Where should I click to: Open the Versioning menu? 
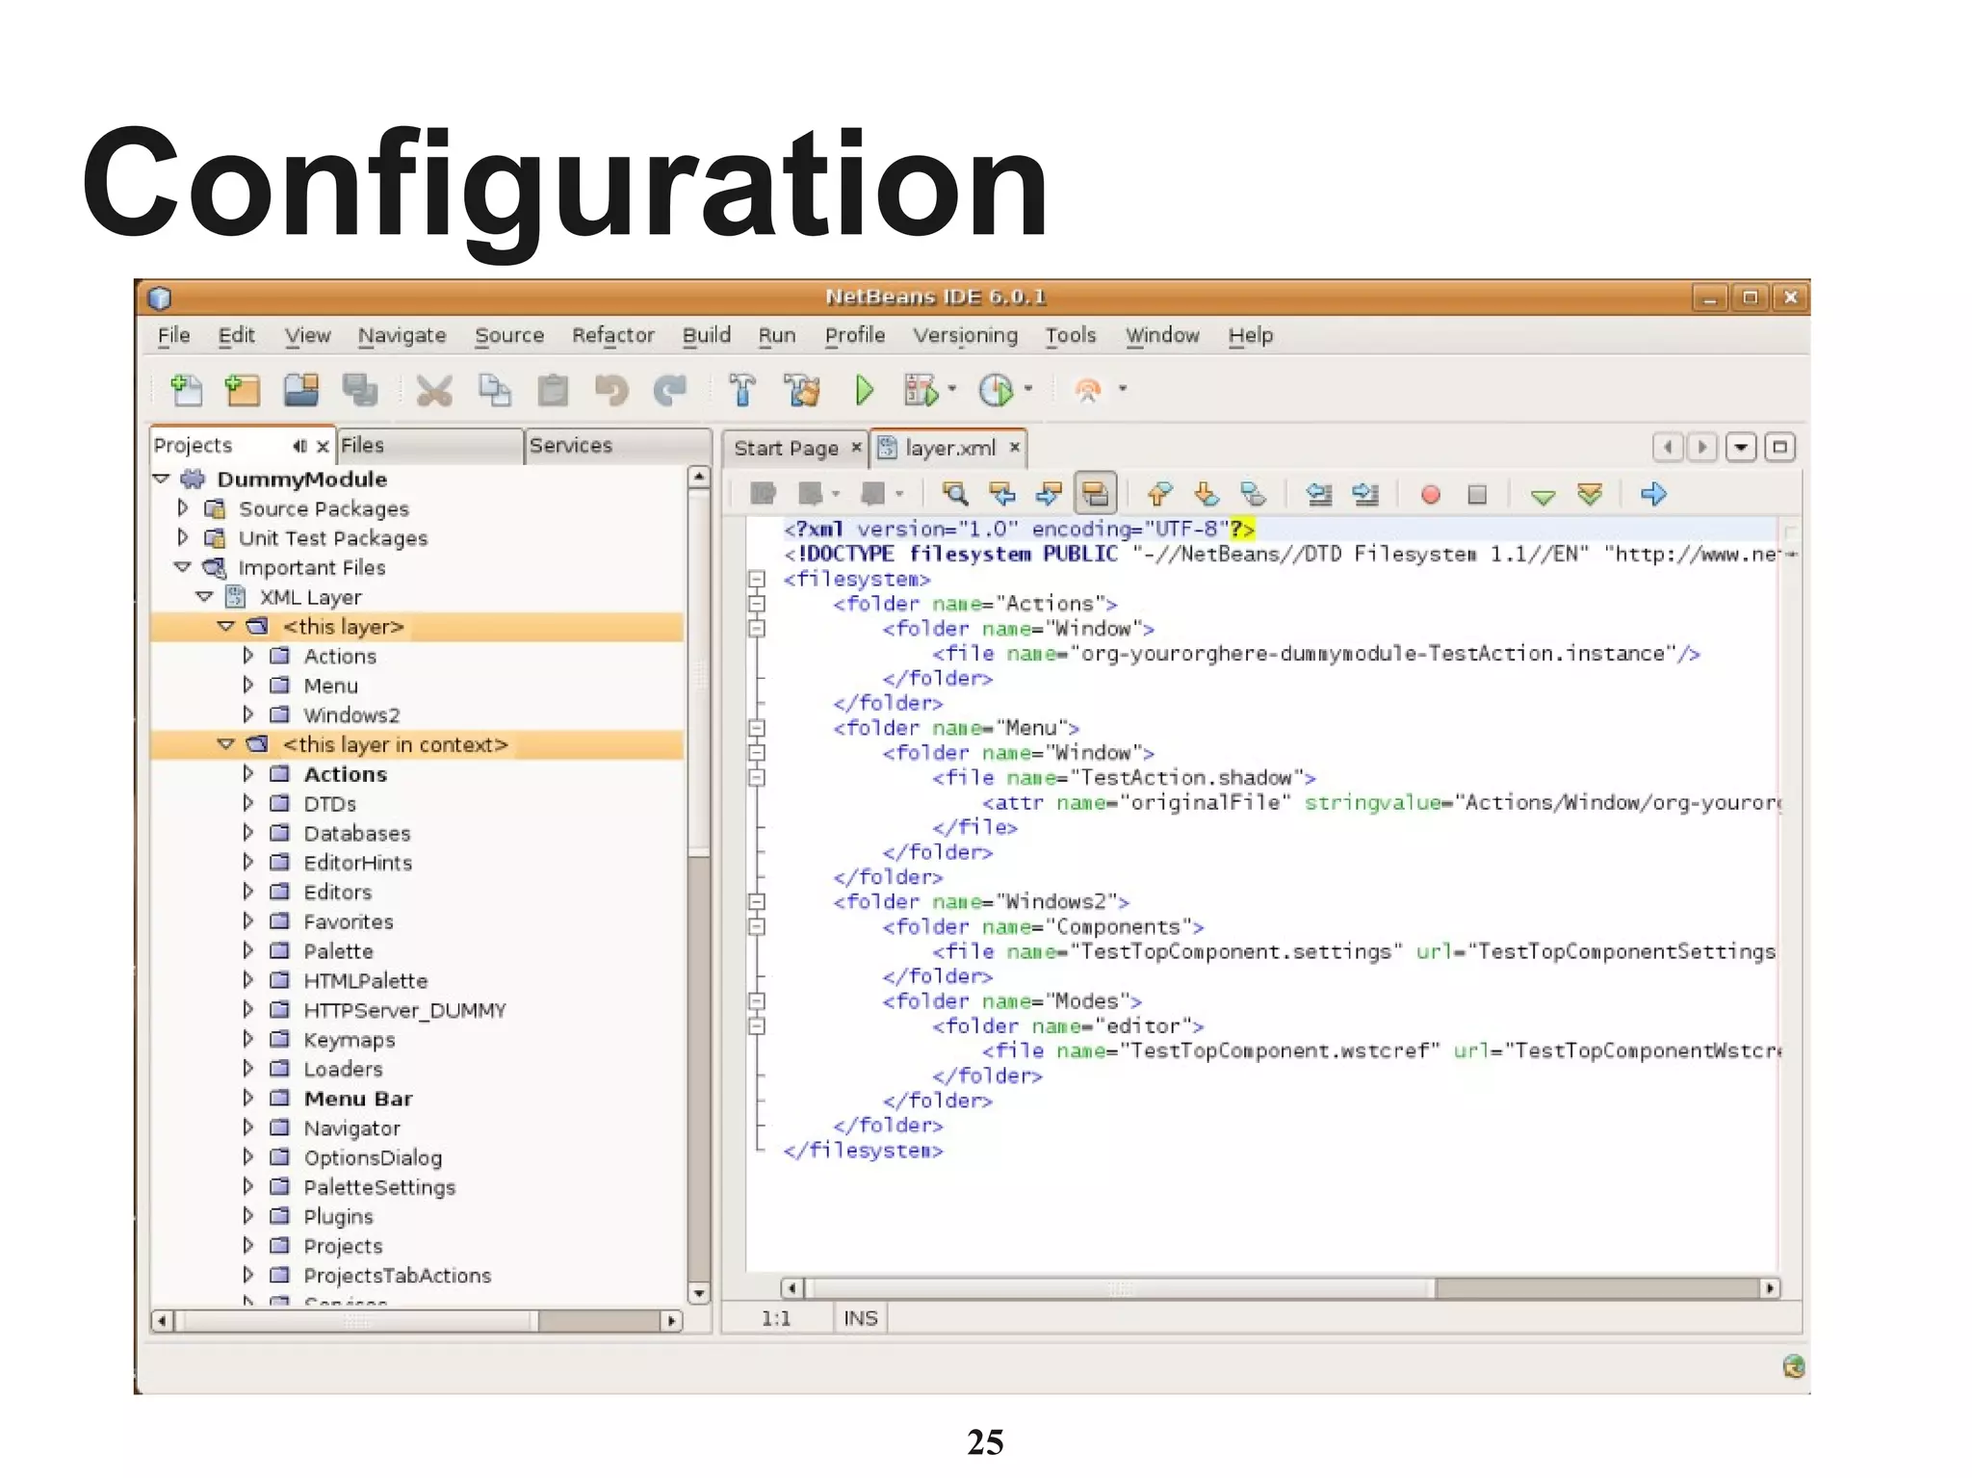965,335
